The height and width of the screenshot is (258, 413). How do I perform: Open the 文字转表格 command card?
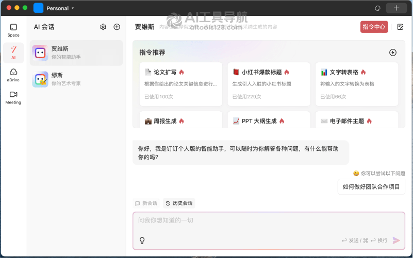coord(357,84)
